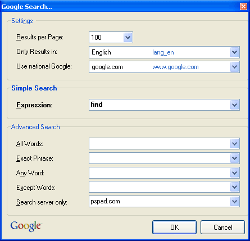Open the Results per Page dropdown arrow
This screenshot has height=241, width=250.
tap(128, 37)
